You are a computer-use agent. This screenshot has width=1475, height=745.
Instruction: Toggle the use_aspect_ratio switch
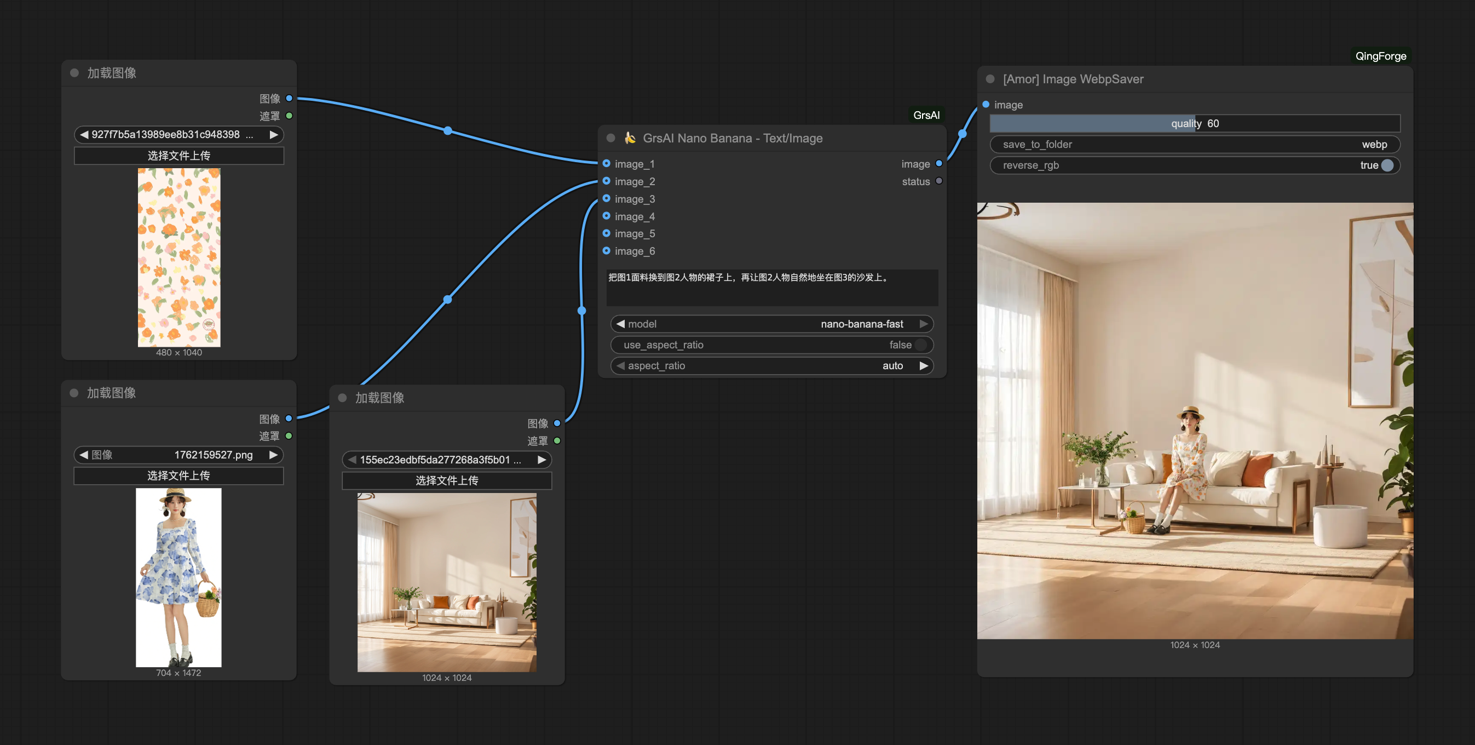pos(920,345)
